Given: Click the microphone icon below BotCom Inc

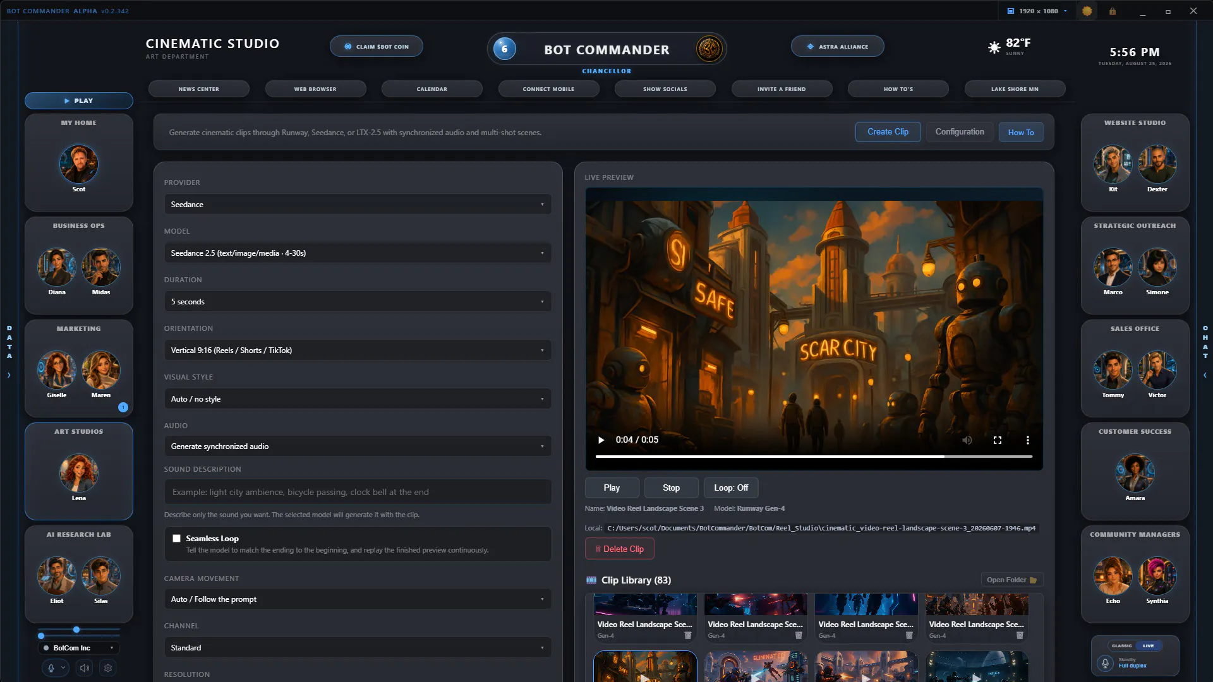Looking at the screenshot, I should coord(51,667).
